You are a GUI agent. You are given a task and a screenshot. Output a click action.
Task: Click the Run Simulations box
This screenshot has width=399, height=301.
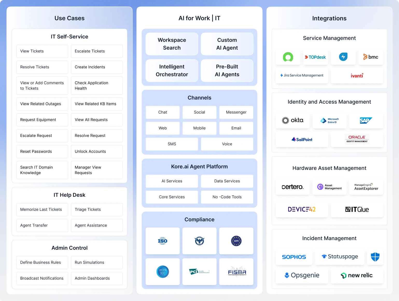click(x=97, y=263)
